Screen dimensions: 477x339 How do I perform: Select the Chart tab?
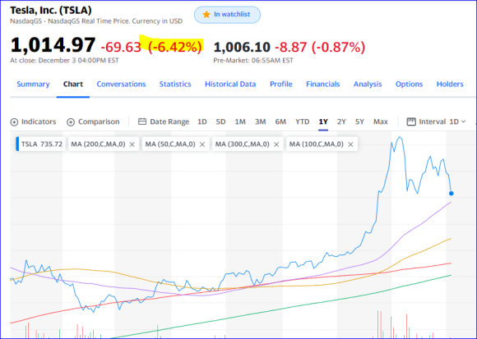coord(73,84)
